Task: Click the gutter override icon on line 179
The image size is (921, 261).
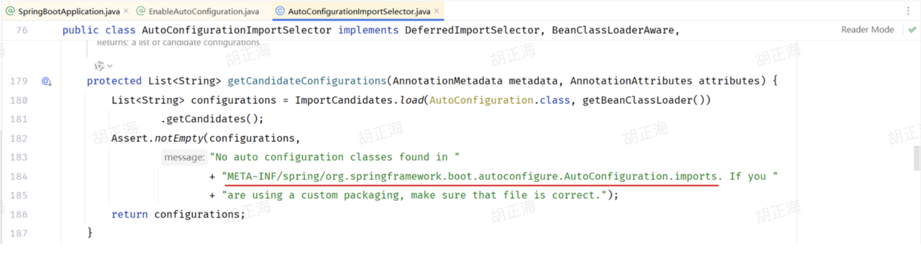Action: tap(47, 81)
